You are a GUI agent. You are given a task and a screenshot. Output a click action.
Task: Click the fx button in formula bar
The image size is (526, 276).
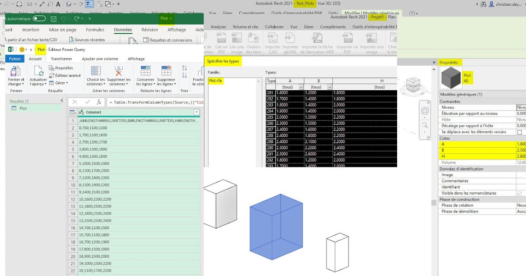pos(99,102)
